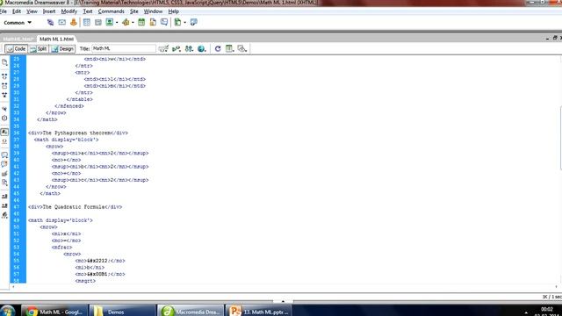Open the Window menu
This screenshot has width=562, height=316.
point(153,11)
